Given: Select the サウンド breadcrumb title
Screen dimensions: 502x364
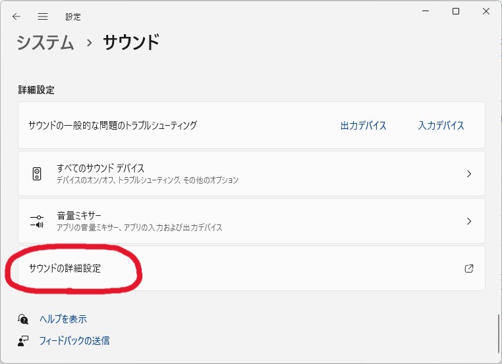Looking at the screenshot, I should click(x=131, y=42).
